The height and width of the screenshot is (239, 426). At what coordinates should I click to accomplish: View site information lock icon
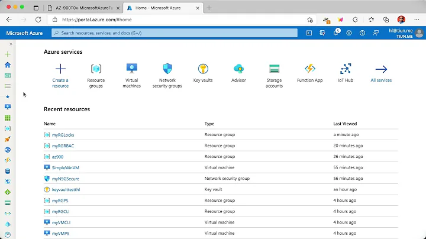[x=55, y=20]
